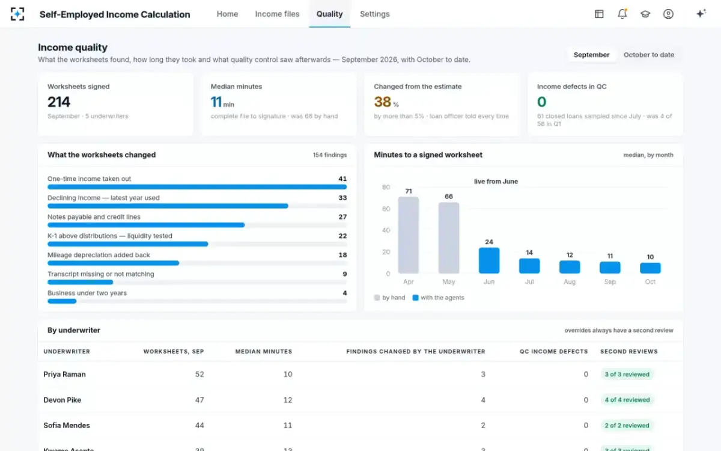The height and width of the screenshot is (451, 721).
Task: Open underwriter Priya Raman
Action: tap(65, 374)
